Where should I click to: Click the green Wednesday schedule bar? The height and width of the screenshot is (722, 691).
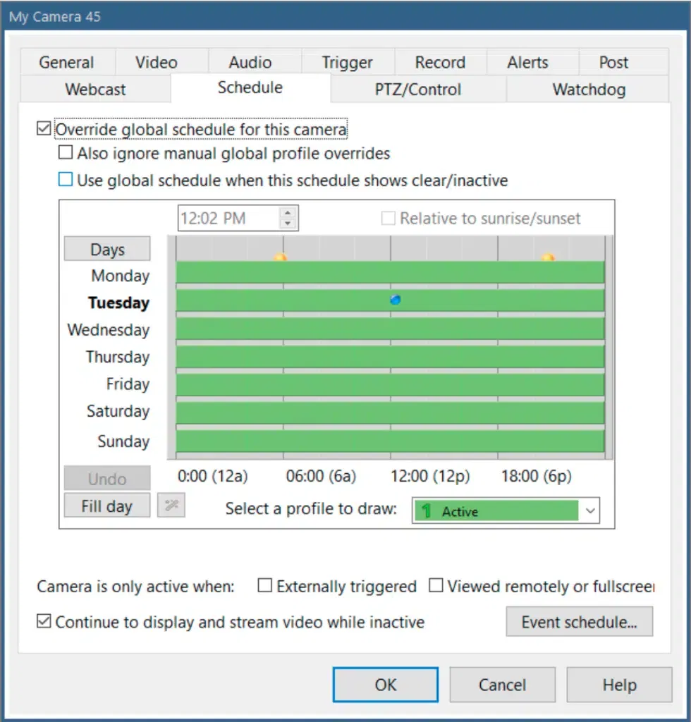(390, 329)
